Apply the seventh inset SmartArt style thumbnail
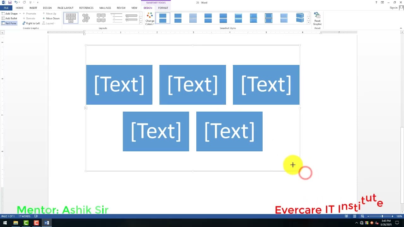Image resolution: width=404 pixels, height=227 pixels. pos(253,18)
